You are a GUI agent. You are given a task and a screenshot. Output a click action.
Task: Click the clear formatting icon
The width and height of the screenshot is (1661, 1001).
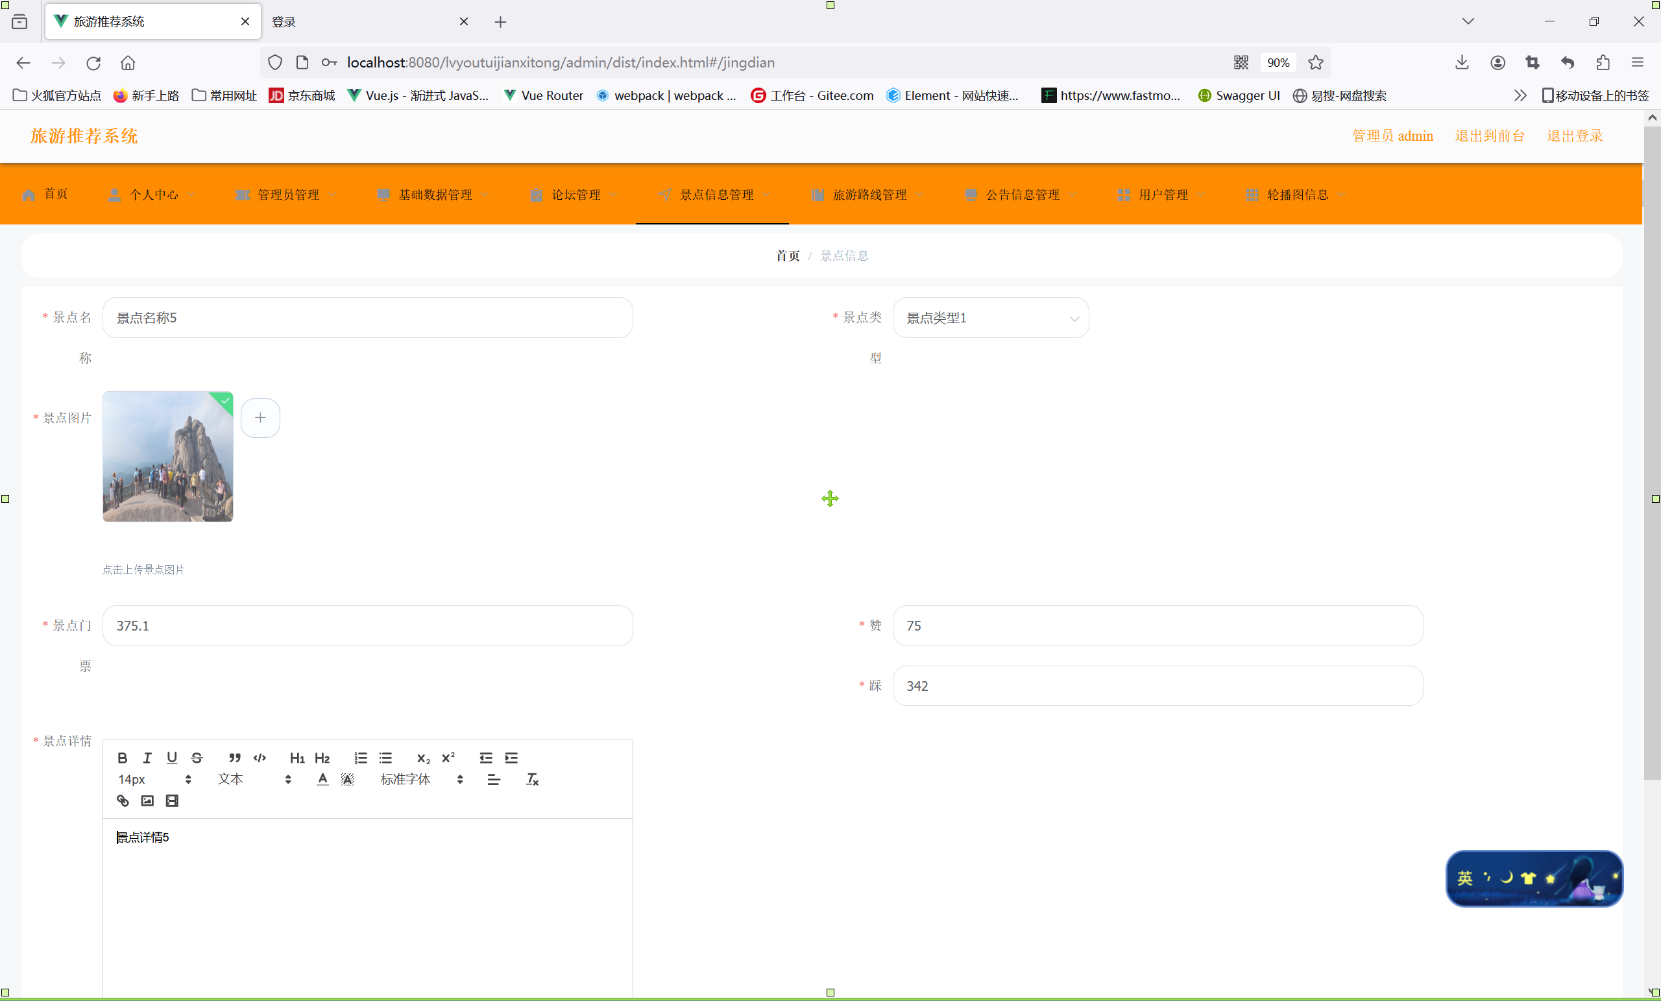[533, 779]
